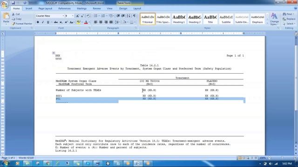Image resolution: width=298 pixels, height=167 pixels.
Task: Toggle strikethrough formatting
Action: tap(56, 22)
